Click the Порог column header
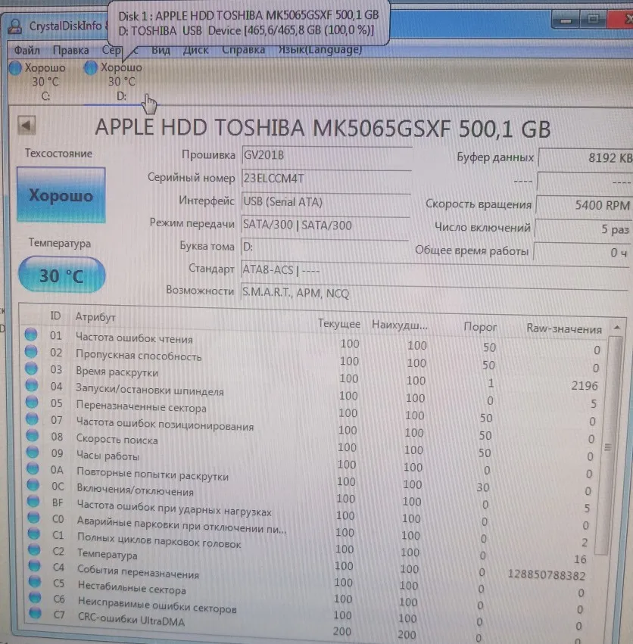 point(480,327)
